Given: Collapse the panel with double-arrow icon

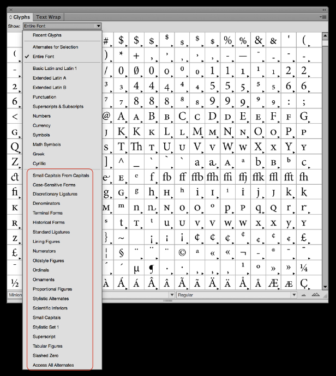Looking at the screenshot, I should coord(324,10).
